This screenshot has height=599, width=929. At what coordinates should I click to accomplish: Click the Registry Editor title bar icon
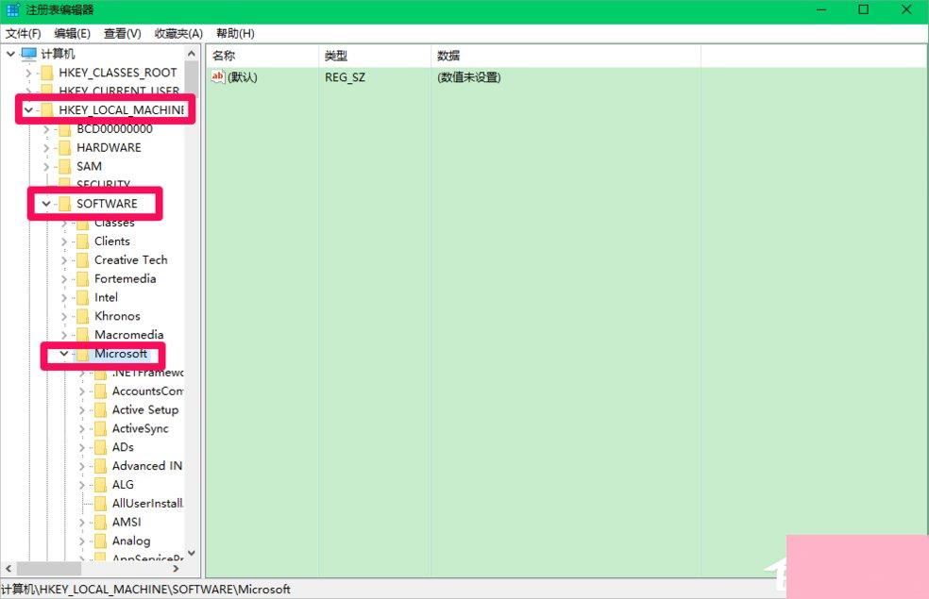pyautogui.click(x=11, y=10)
